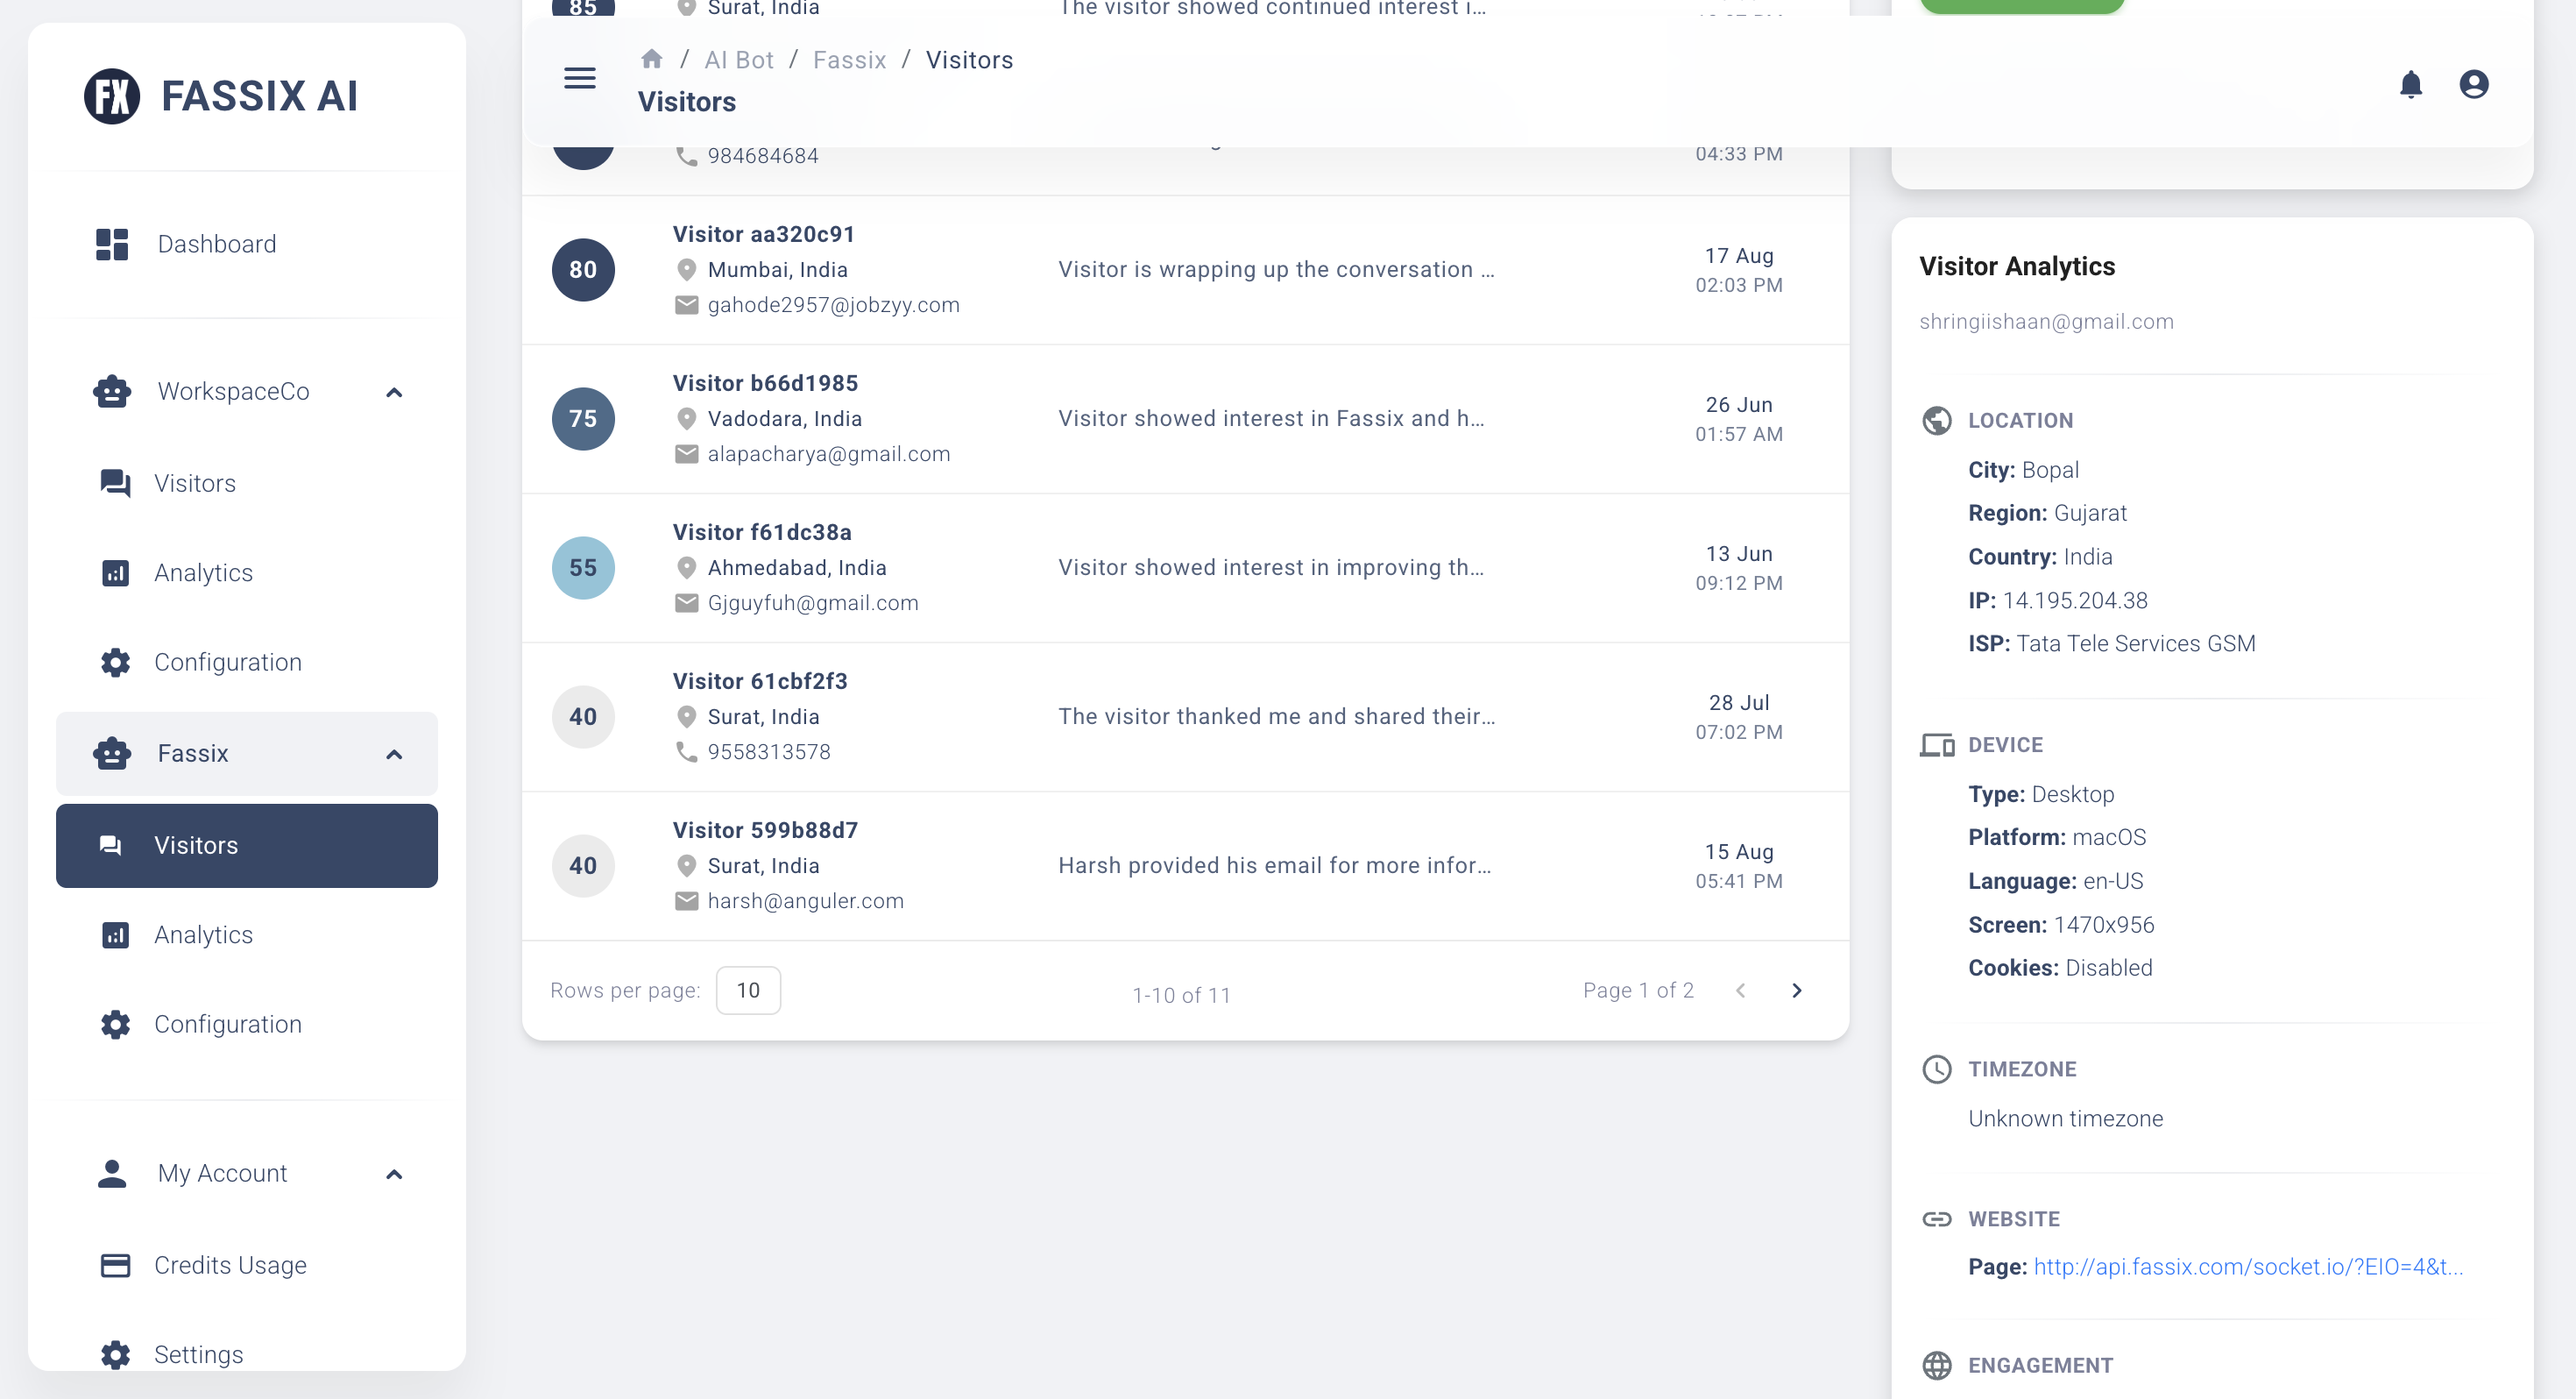This screenshot has width=2576, height=1399.
Task: Open the account avatar menu
Action: (x=2475, y=84)
